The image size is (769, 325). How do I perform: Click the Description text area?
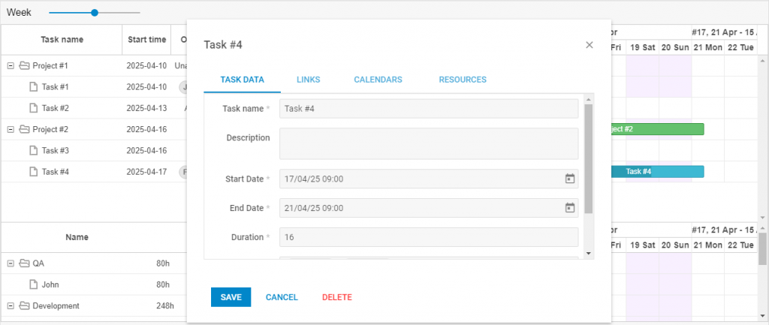coord(429,143)
